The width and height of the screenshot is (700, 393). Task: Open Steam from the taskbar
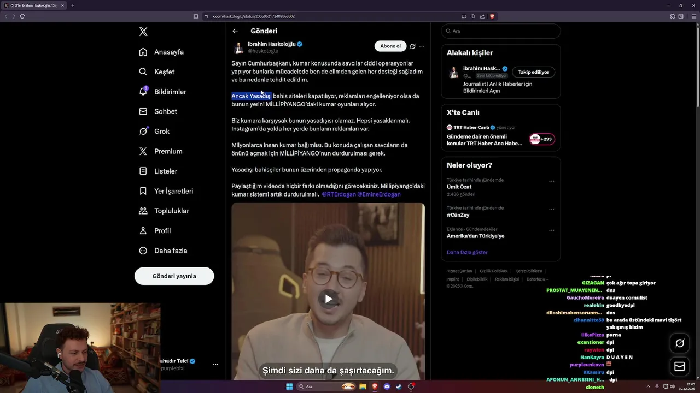click(x=399, y=386)
